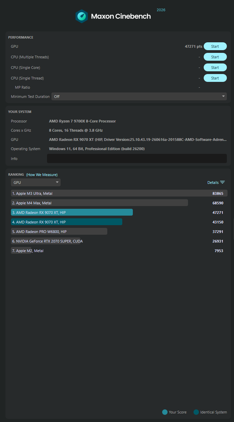Click the 47271 pts GPU result
This screenshot has width=234, height=422.
pyautogui.click(x=193, y=46)
